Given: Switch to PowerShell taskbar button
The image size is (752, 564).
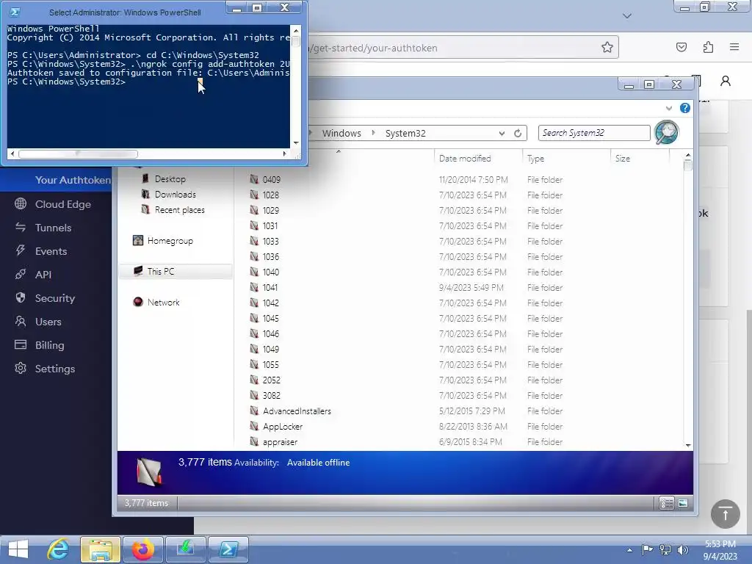Looking at the screenshot, I should pos(228,549).
